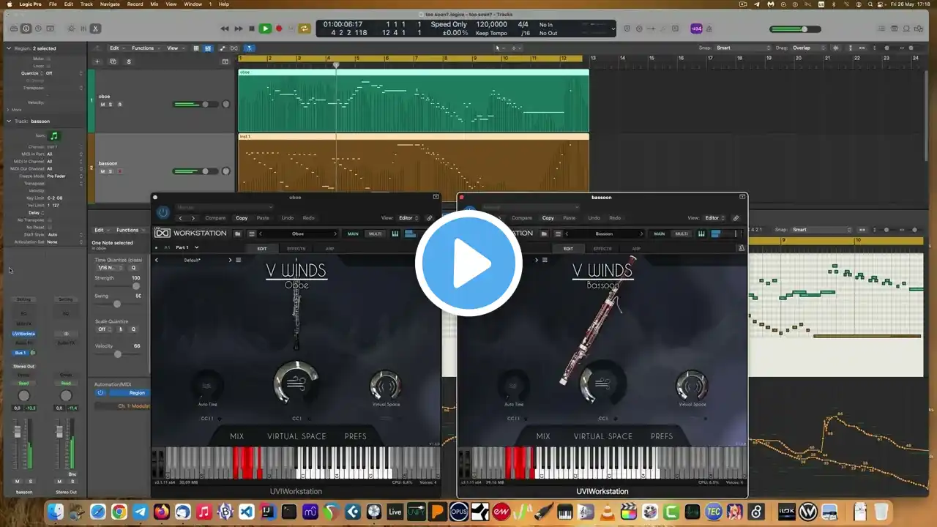
Task: Click the duplicate track icon
Action: [x=113, y=61]
